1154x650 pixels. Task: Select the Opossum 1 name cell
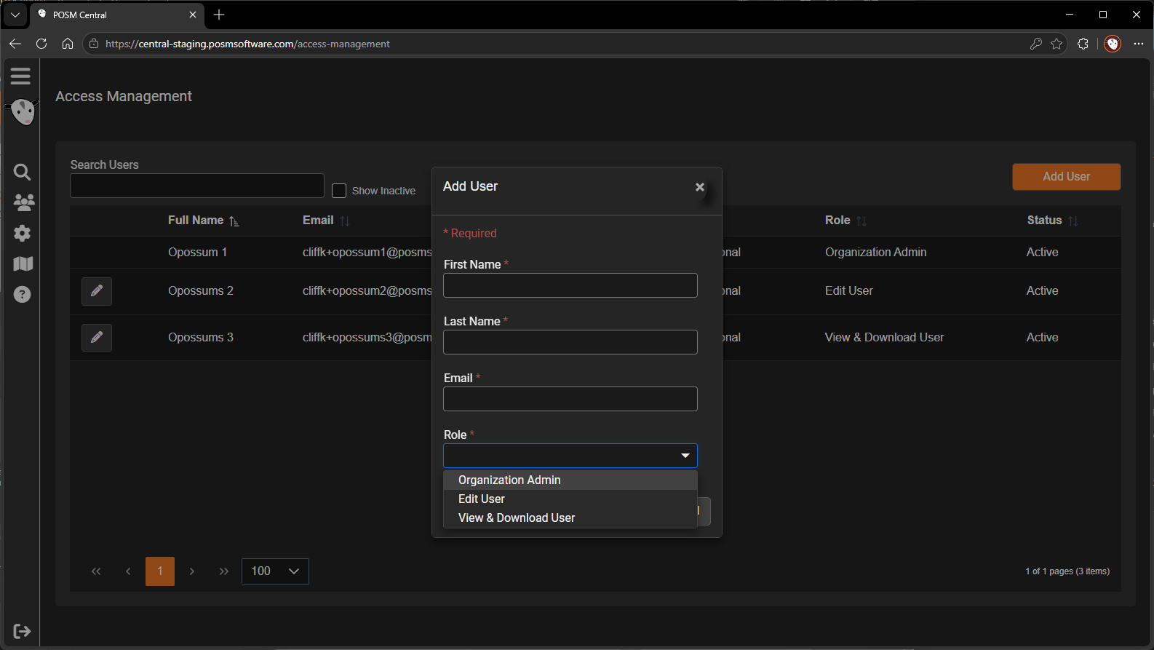click(198, 253)
